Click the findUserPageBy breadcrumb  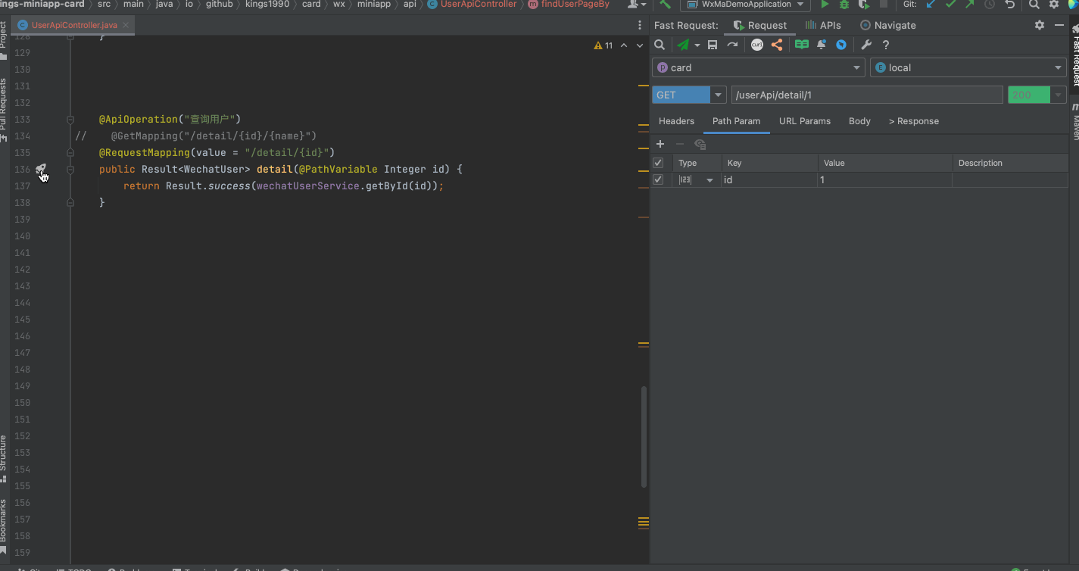pos(569,5)
